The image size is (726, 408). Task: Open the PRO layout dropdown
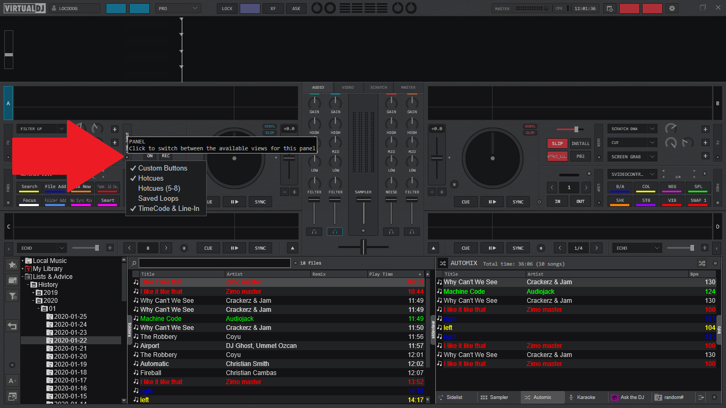[x=178, y=8]
